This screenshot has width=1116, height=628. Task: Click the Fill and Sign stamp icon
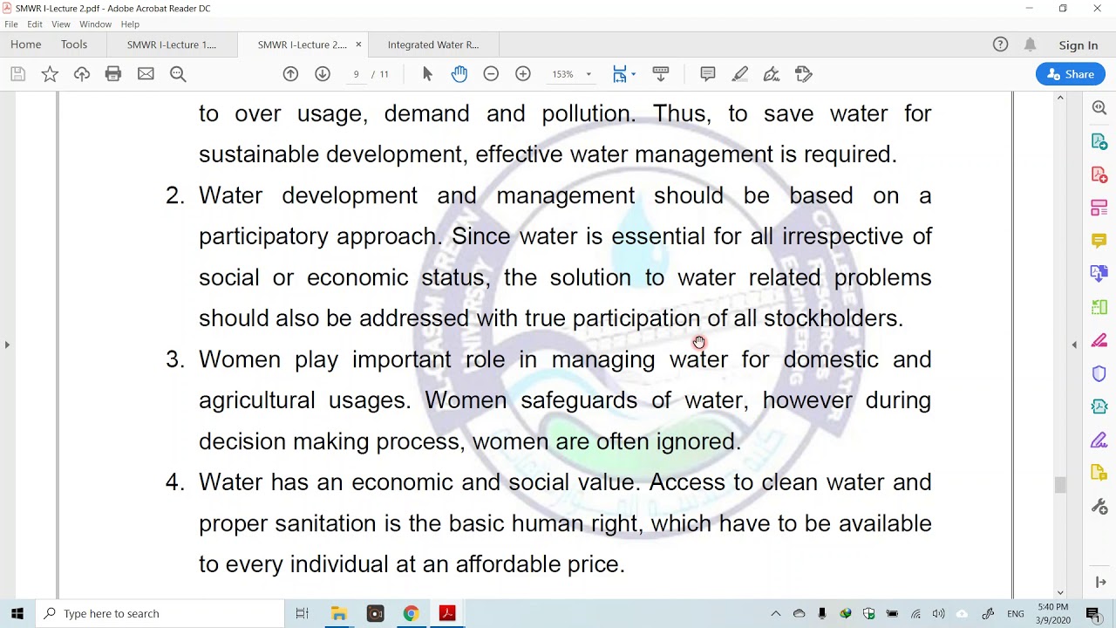coord(804,74)
